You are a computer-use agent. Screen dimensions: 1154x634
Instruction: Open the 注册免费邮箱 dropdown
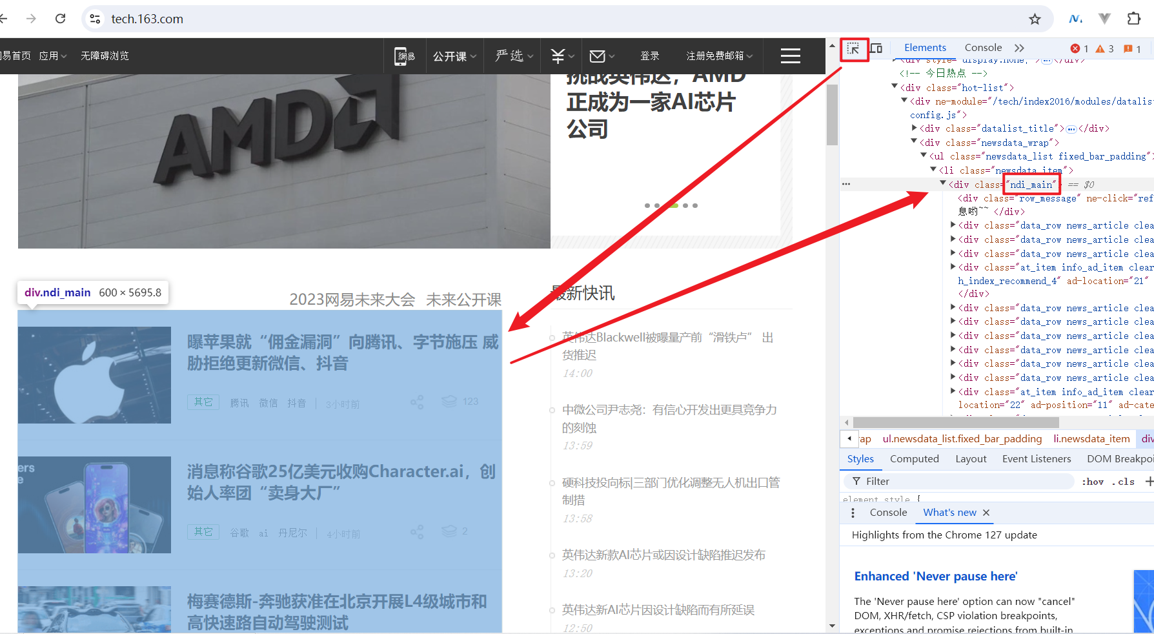pos(720,56)
